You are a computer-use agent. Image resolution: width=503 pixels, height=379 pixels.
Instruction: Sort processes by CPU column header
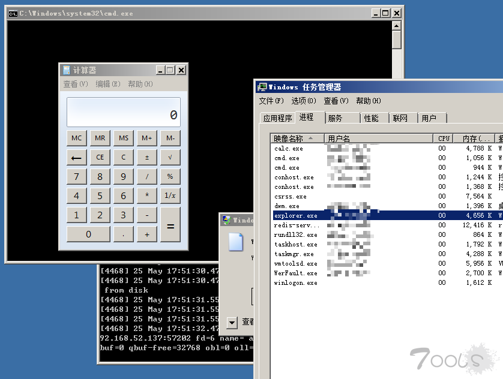pyautogui.click(x=444, y=139)
